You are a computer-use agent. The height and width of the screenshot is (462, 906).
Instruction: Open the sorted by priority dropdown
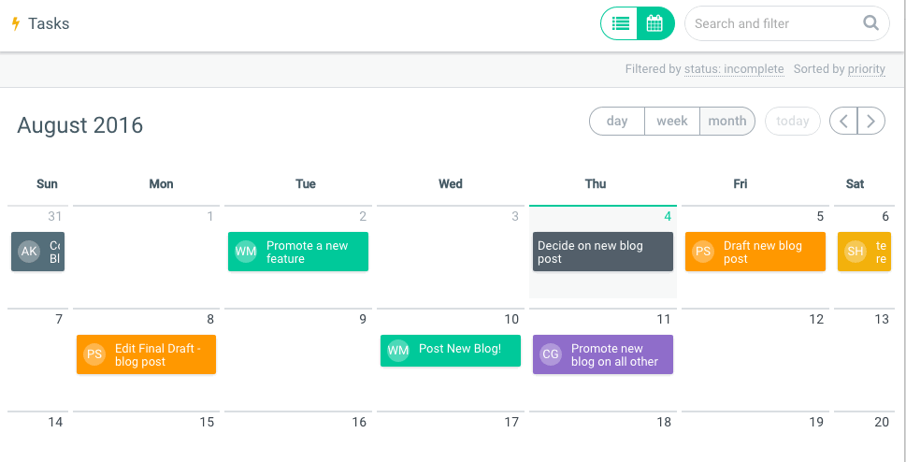click(866, 69)
